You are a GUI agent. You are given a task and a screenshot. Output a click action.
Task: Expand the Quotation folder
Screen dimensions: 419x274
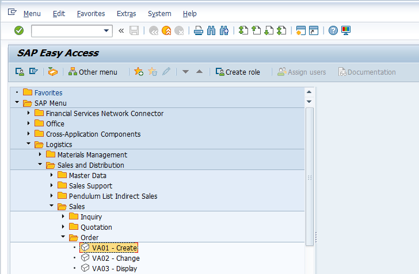(x=63, y=227)
